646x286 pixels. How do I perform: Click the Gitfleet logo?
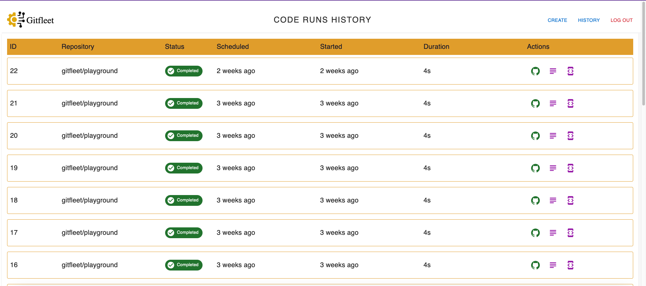pyautogui.click(x=30, y=20)
